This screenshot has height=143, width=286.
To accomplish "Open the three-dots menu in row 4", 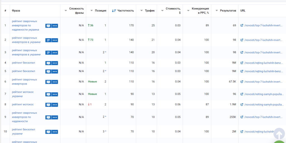I will pos(55,63).
